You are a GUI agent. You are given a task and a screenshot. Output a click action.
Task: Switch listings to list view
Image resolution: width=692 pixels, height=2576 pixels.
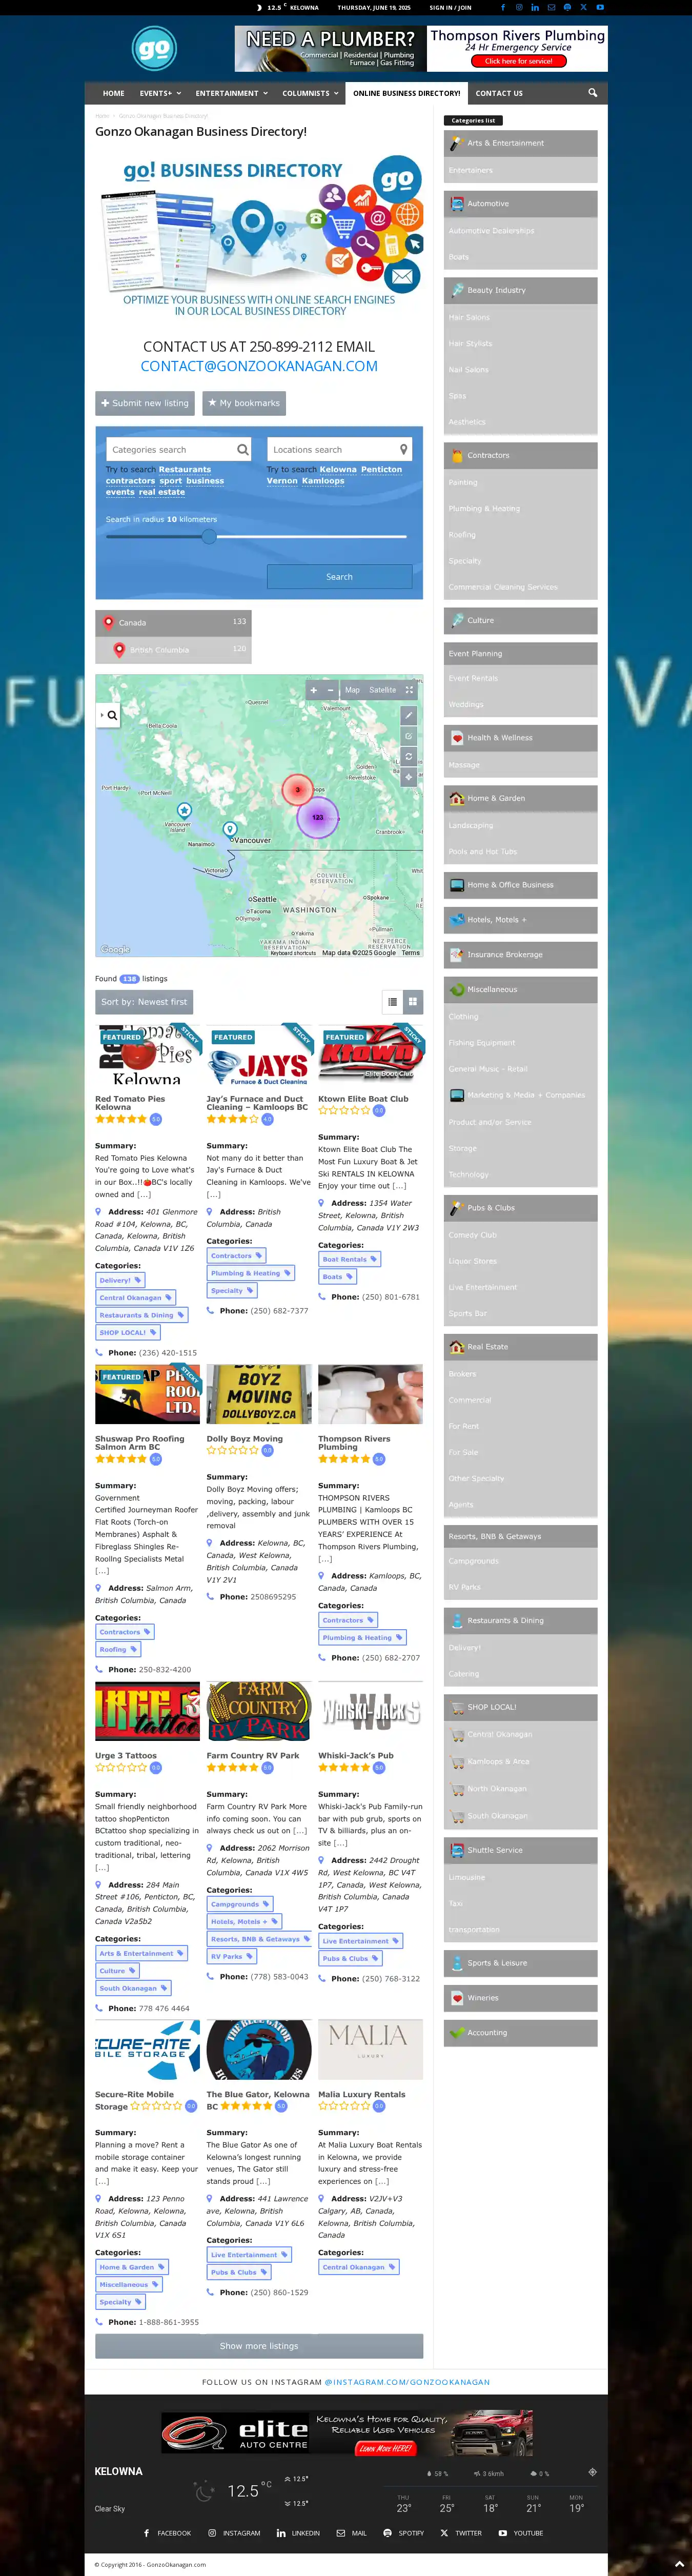392,1001
